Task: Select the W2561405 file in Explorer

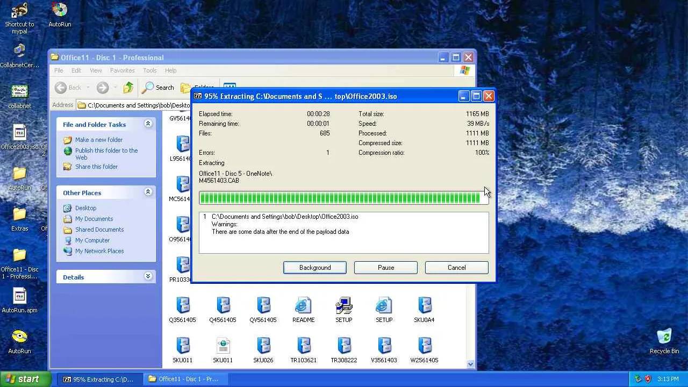Action: point(425,351)
